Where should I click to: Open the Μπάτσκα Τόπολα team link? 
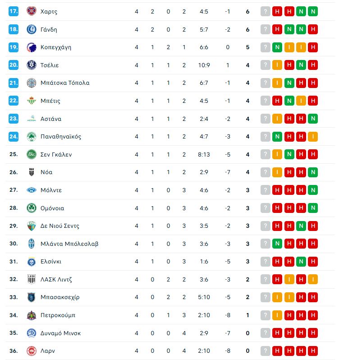(x=64, y=83)
